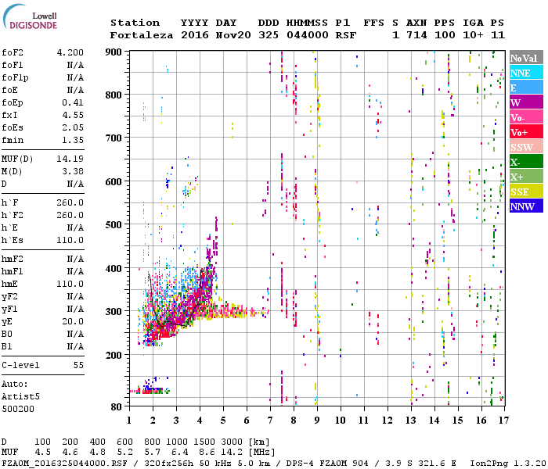548x469 pixels.
Task: Click the foEp value 0.41
Action: tap(73, 102)
